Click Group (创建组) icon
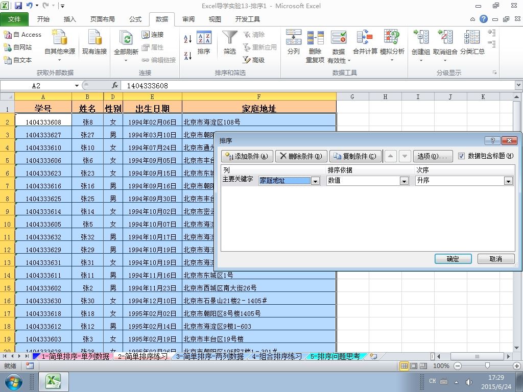Screen dimensions: 523x392 (421, 37)
